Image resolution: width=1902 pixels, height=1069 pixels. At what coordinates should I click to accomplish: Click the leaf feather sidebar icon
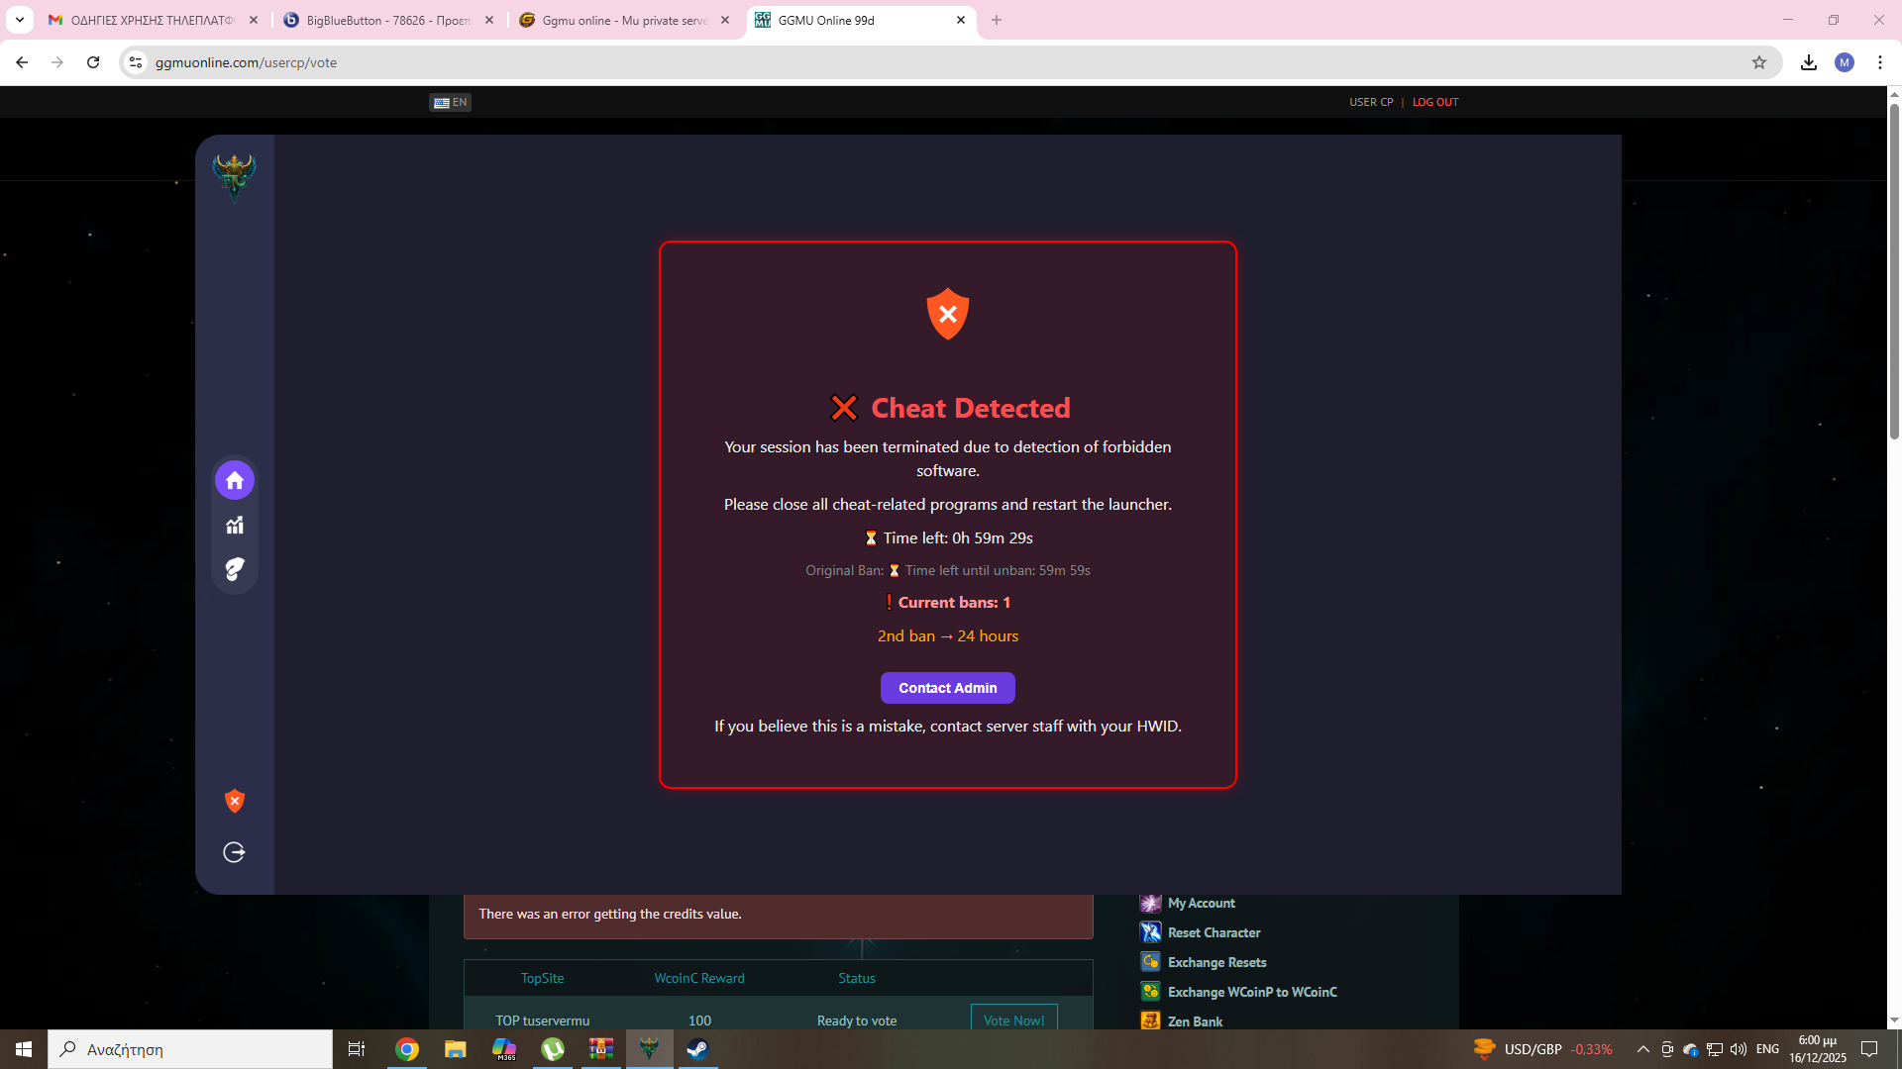click(x=235, y=569)
